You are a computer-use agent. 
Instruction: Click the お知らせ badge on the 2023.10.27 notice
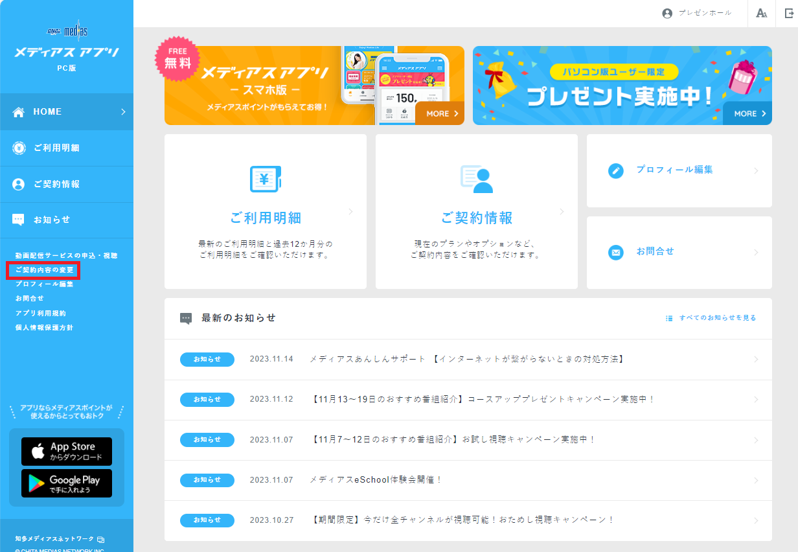coord(207,520)
